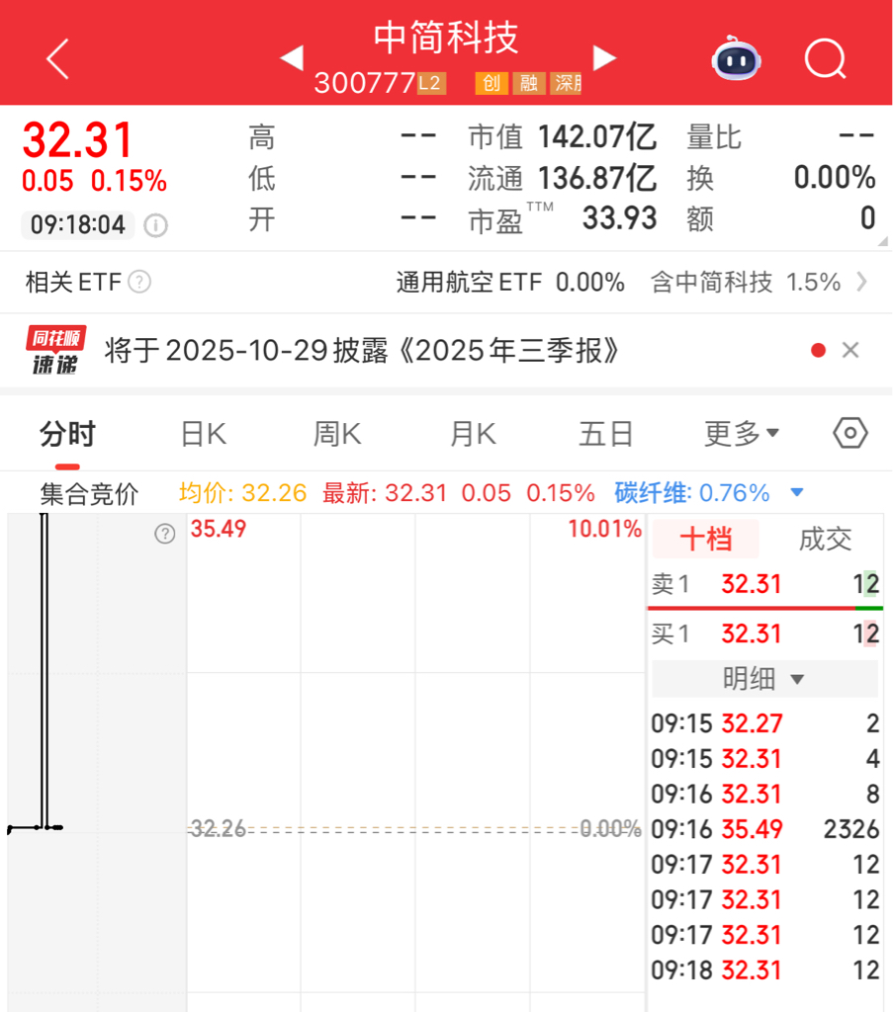
Task: Dismiss the 三季报 notice with X
Action: [x=850, y=350]
